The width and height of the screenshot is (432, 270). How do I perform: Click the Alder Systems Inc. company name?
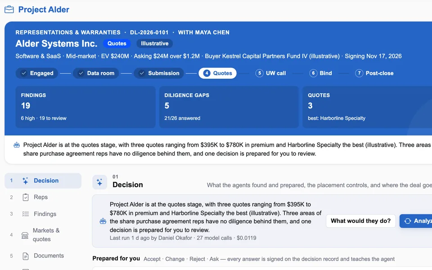[x=56, y=44]
